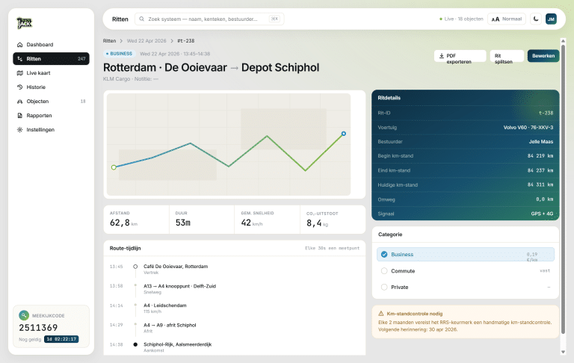This screenshot has width=574, height=363.
Task: Click the Instellingen gear icon
Action: point(19,129)
